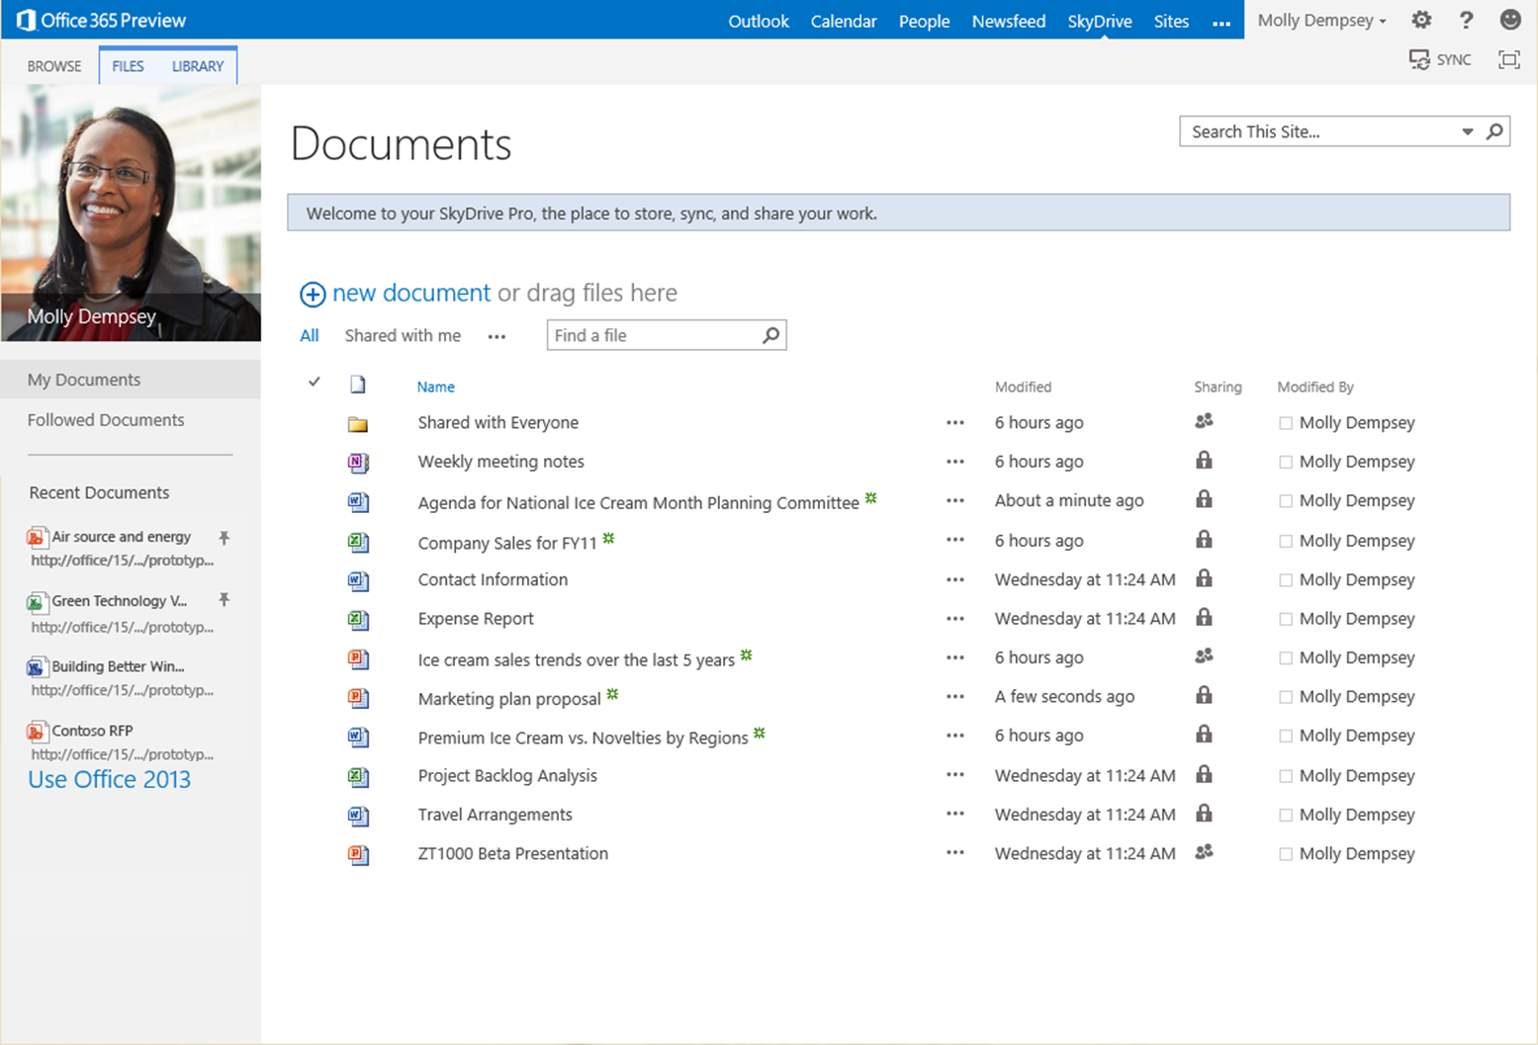Select the Shared with me view
The width and height of the screenshot is (1538, 1045).
pyautogui.click(x=403, y=335)
